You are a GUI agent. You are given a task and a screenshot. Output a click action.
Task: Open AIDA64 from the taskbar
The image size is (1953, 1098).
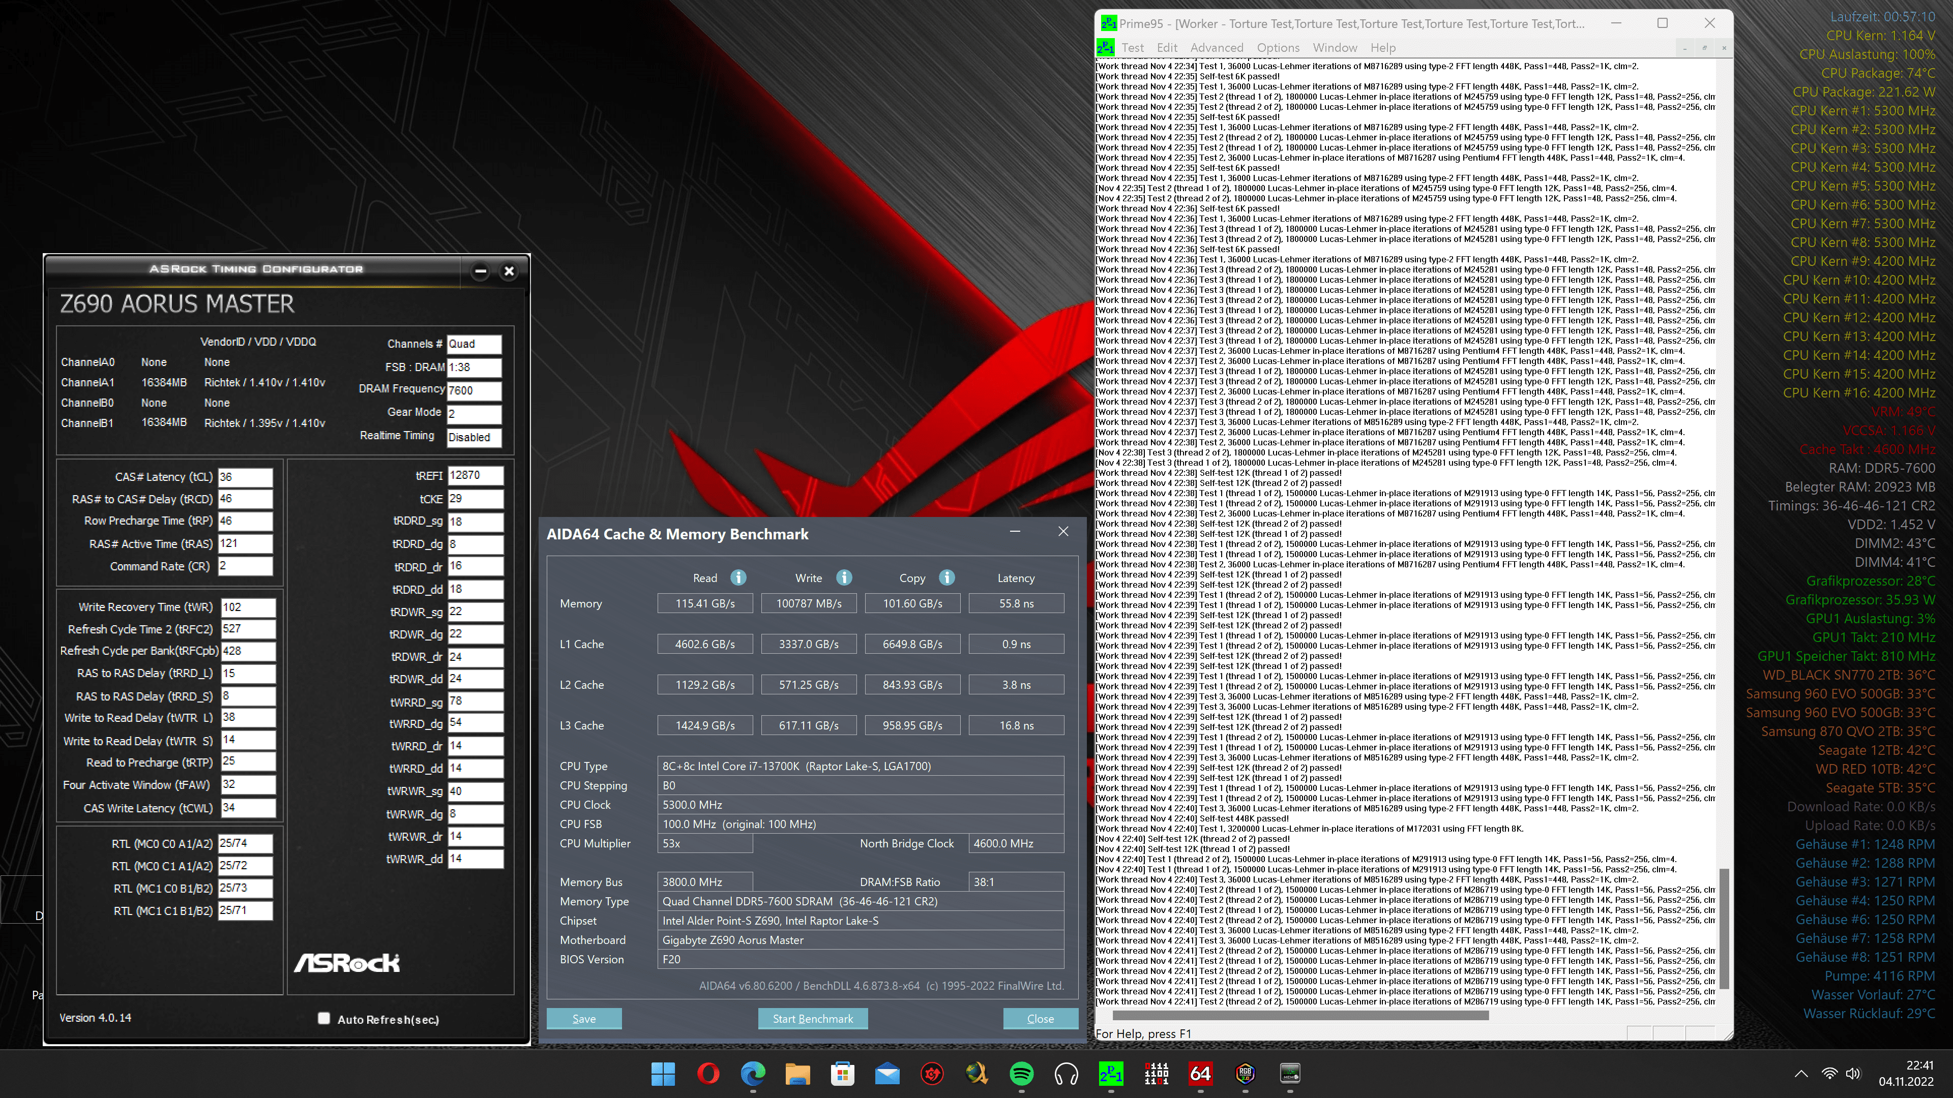(x=1200, y=1074)
